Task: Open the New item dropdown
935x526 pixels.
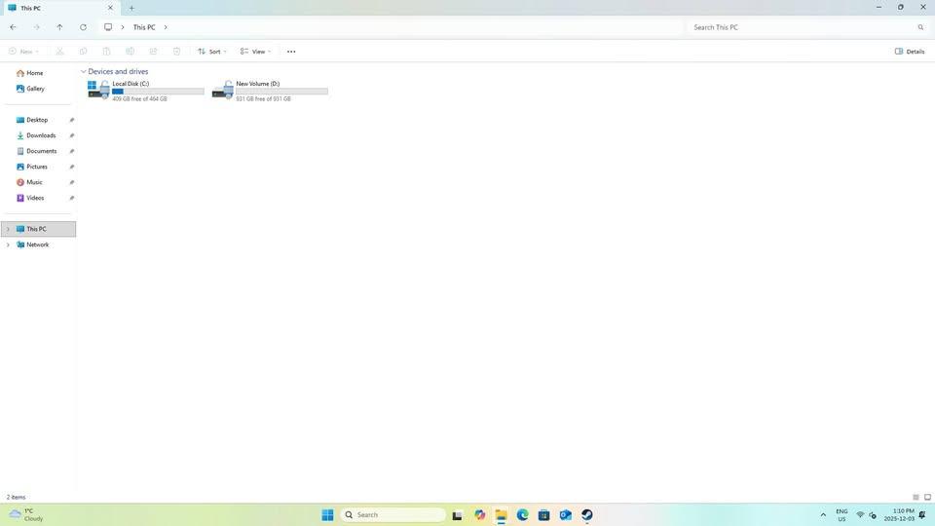Action: pyautogui.click(x=23, y=52)
